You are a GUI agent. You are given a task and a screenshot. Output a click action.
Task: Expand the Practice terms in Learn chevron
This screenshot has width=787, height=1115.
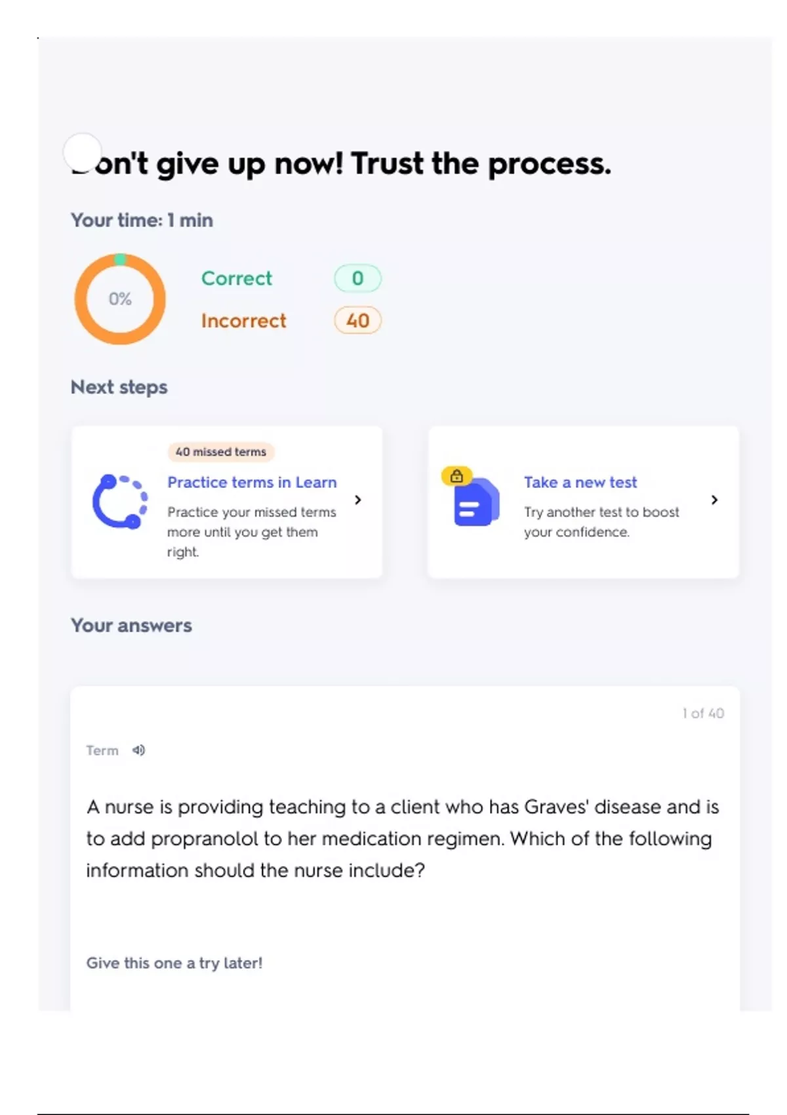tap(358, 500)
